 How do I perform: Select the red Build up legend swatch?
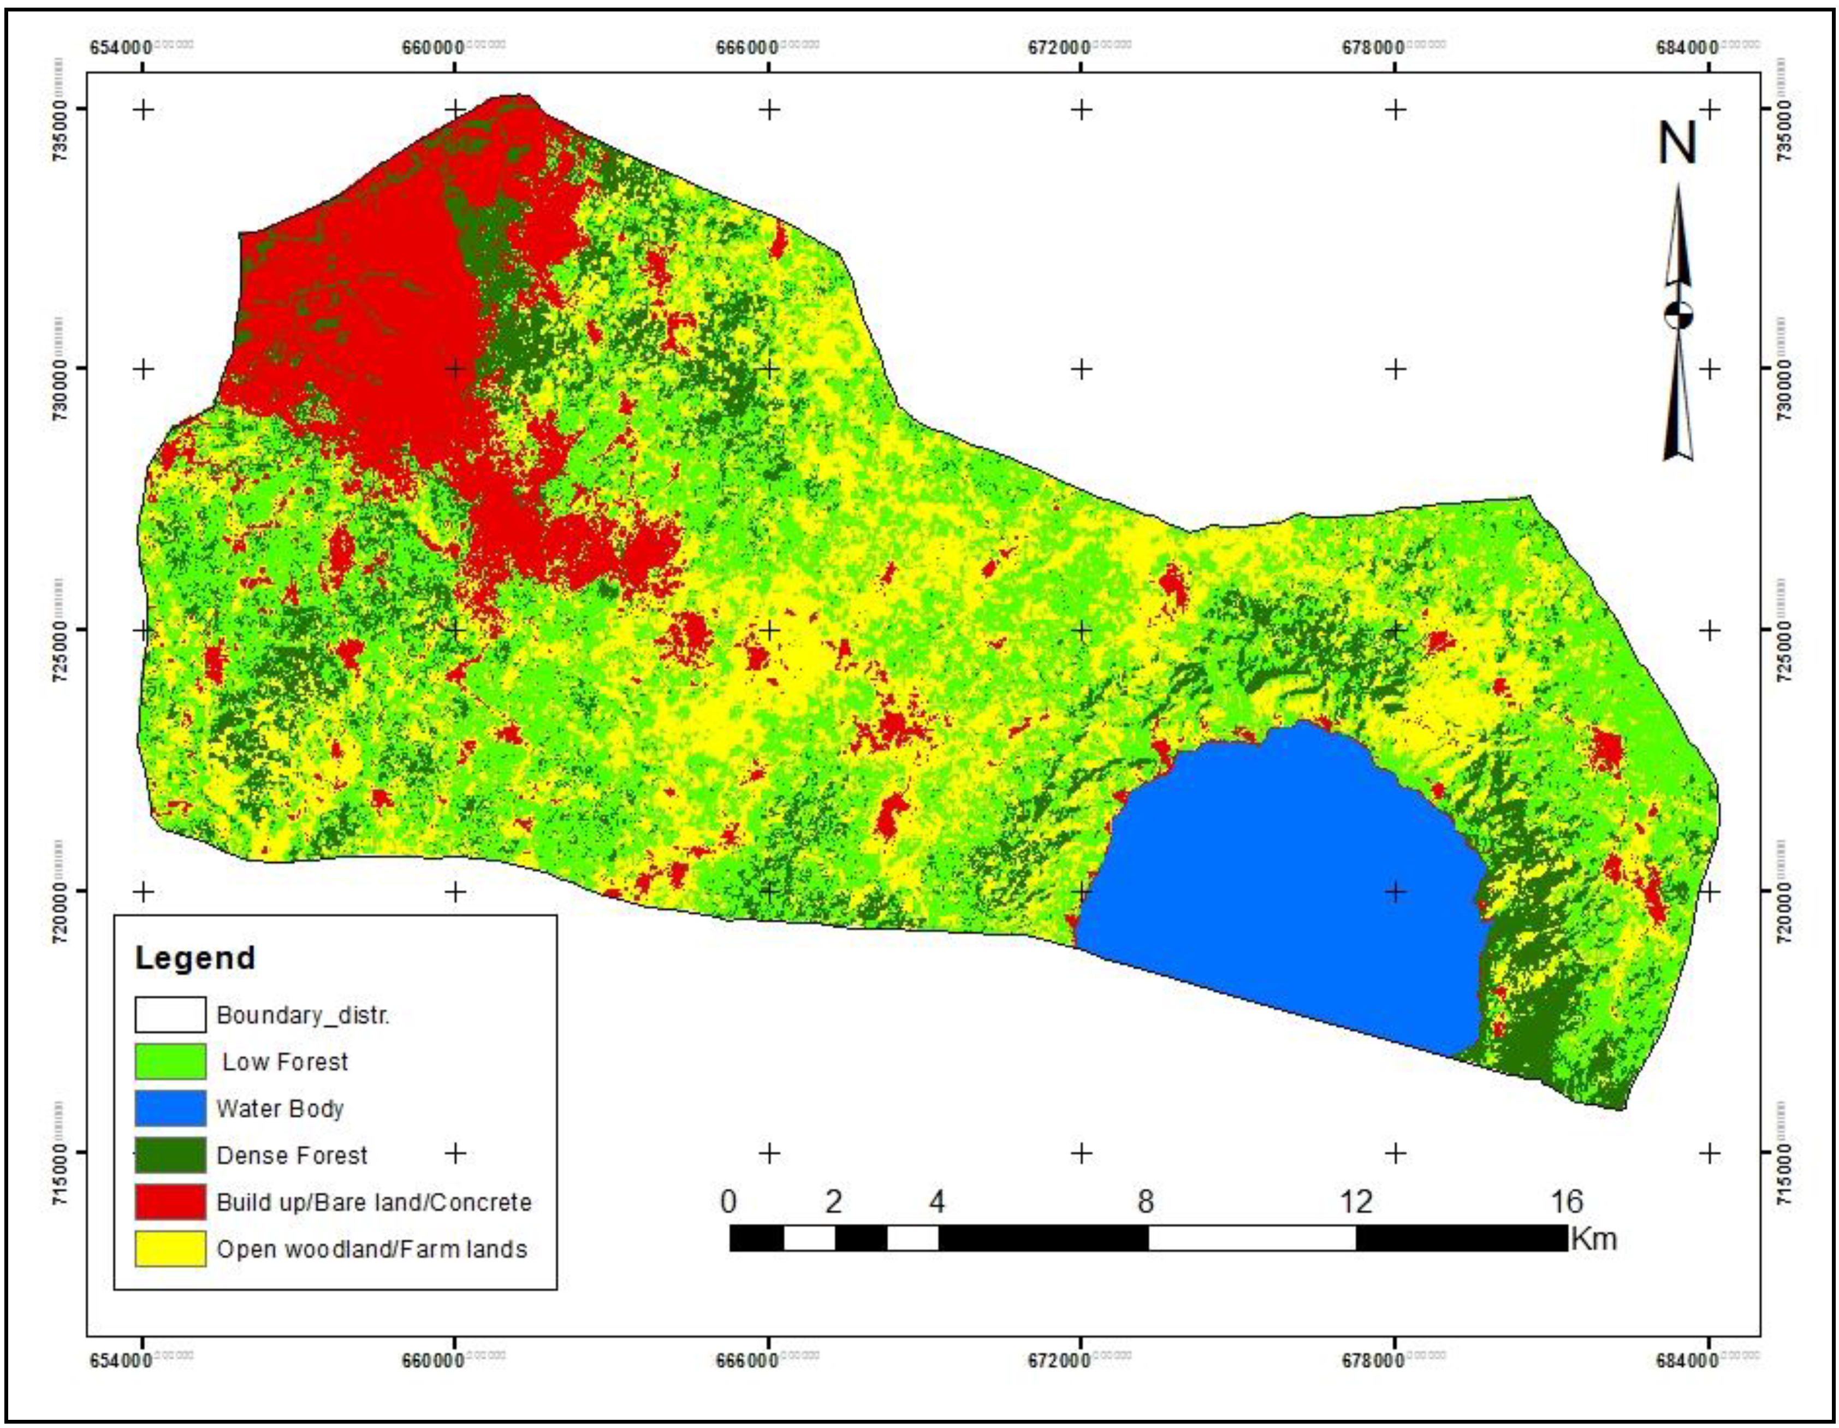[x=170, y=1201]
